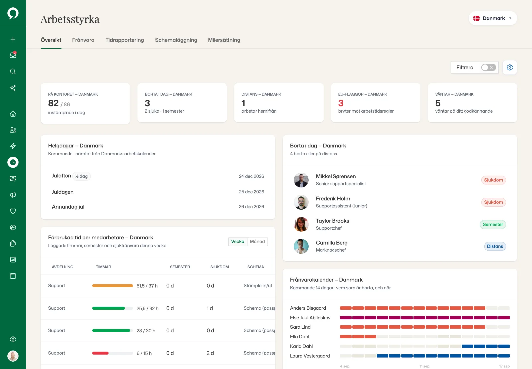Click the Semester badge for Taylor Brooks
This screenshot has height=369, width=532.
tap(493, 224)
